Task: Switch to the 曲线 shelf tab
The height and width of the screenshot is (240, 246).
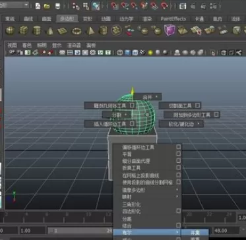Action: [x=28, y=19]
